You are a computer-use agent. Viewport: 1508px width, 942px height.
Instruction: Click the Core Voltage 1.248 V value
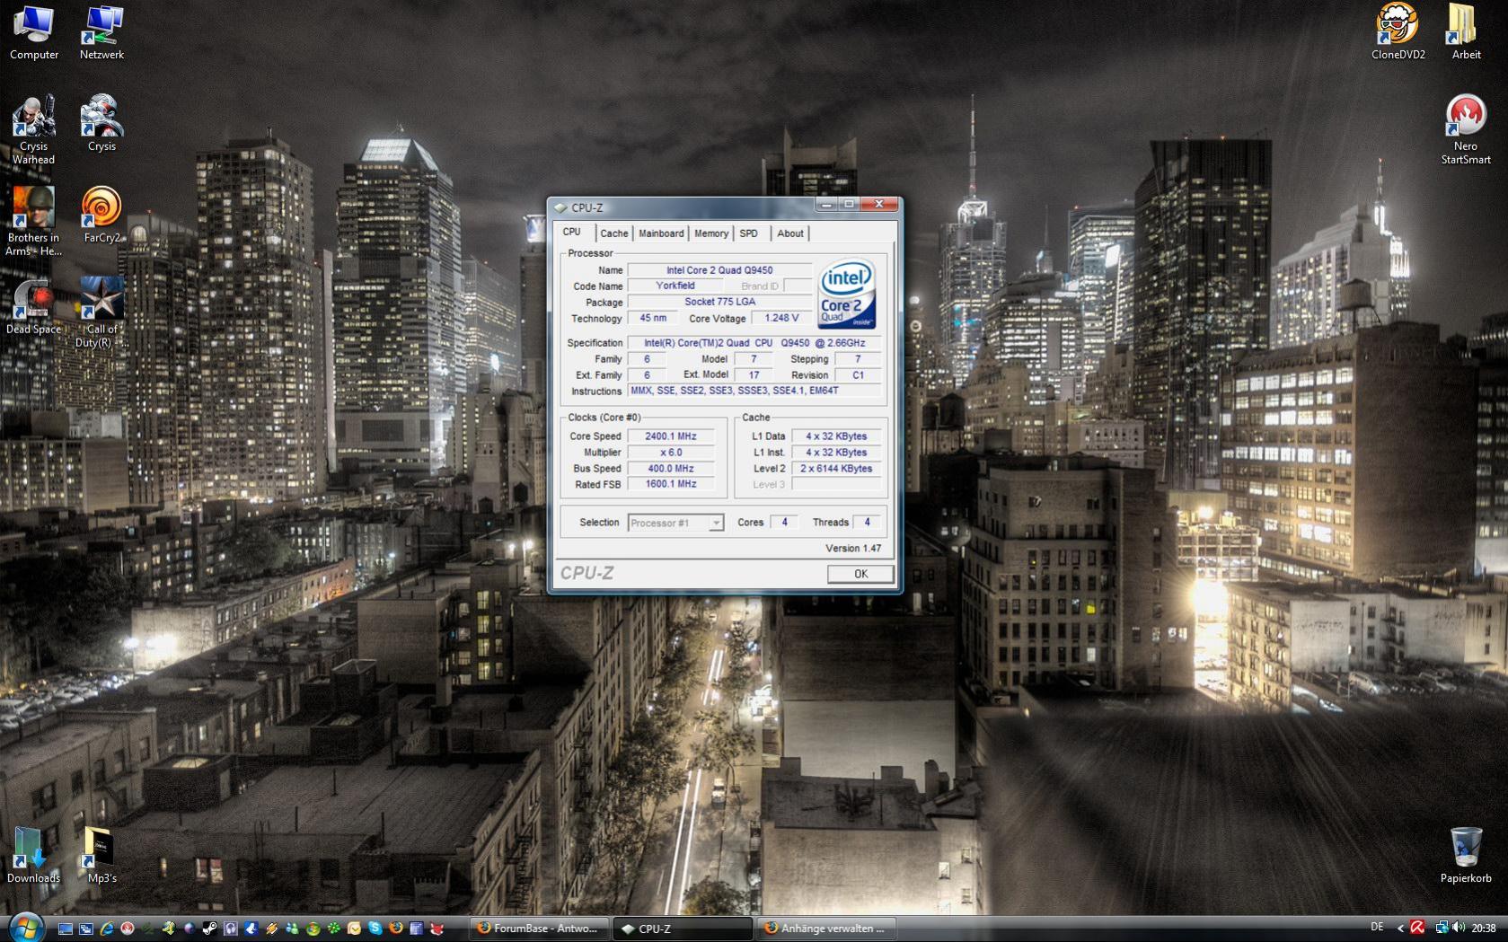point(781,318)
